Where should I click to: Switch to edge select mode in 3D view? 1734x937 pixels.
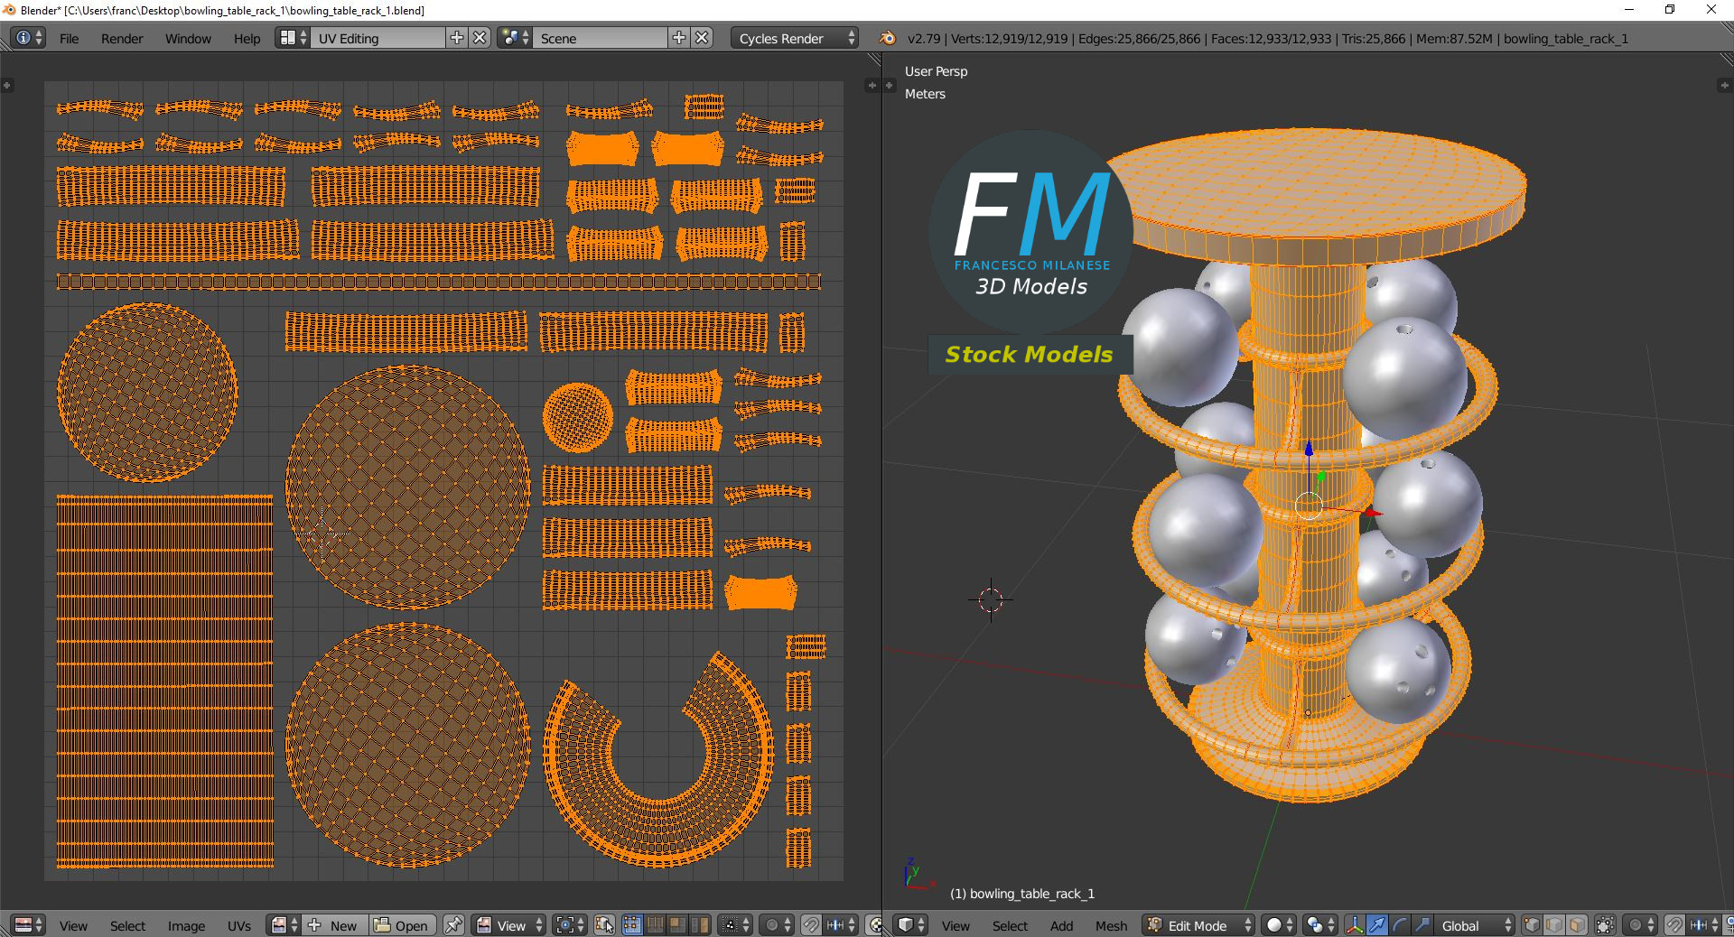[1554, 925]
